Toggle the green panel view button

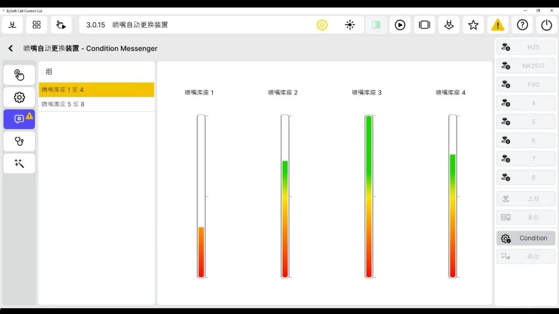click(x=376, y=25)
